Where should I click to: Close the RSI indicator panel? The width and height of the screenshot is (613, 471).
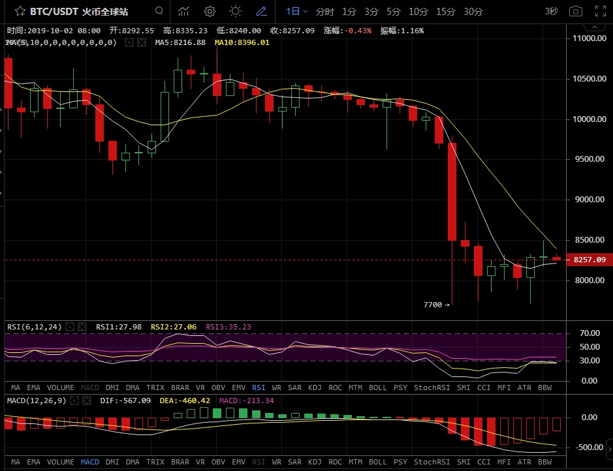tap(83, 326)
